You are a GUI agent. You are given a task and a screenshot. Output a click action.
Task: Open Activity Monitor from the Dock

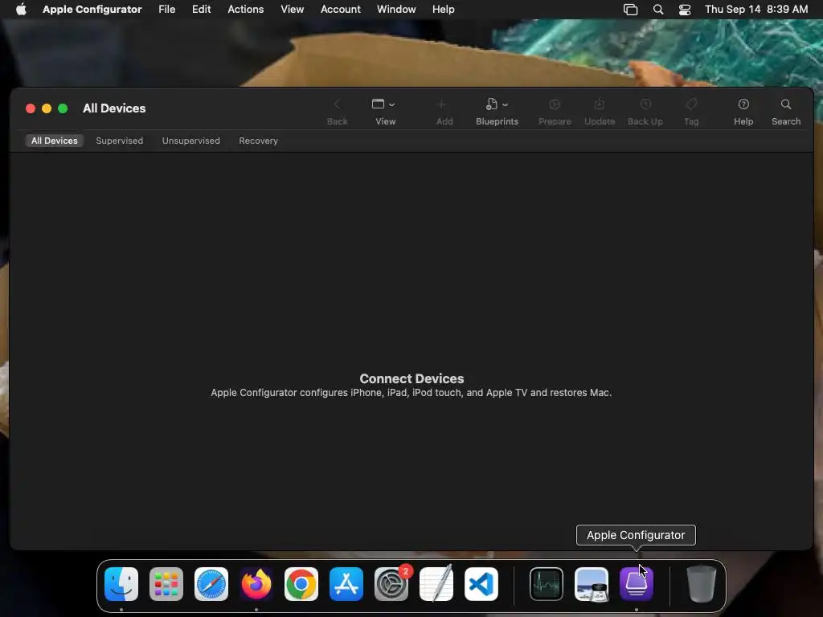tap(547, 584)
